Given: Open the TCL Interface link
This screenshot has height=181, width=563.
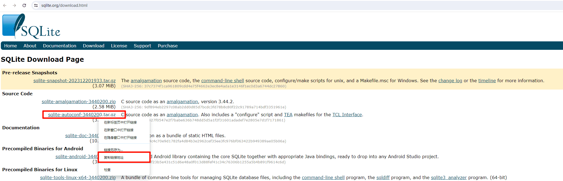Looking at the screenshot, I should (x=347, y=115).
